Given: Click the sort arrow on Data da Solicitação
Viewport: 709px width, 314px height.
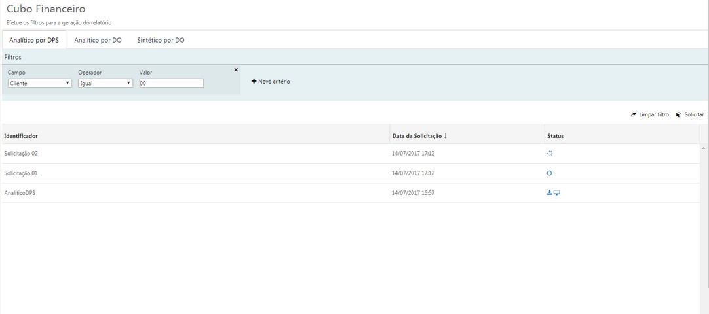Looking at the screenshot, I should (446, 136).
